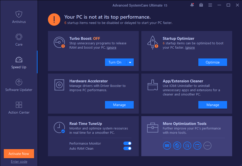This screenshot has width=242, height=166.
Task: Expand the Turn On dropdown arrow
Action: point(130,62)
